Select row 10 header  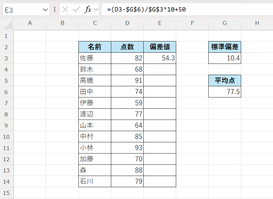pyautogui.click(x=7, y=137)
